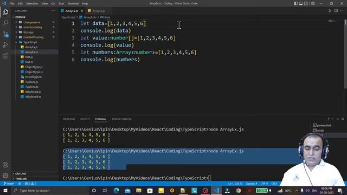The image size is (347, 195).
Task: Open the File menu
Action: coord(12,3)
